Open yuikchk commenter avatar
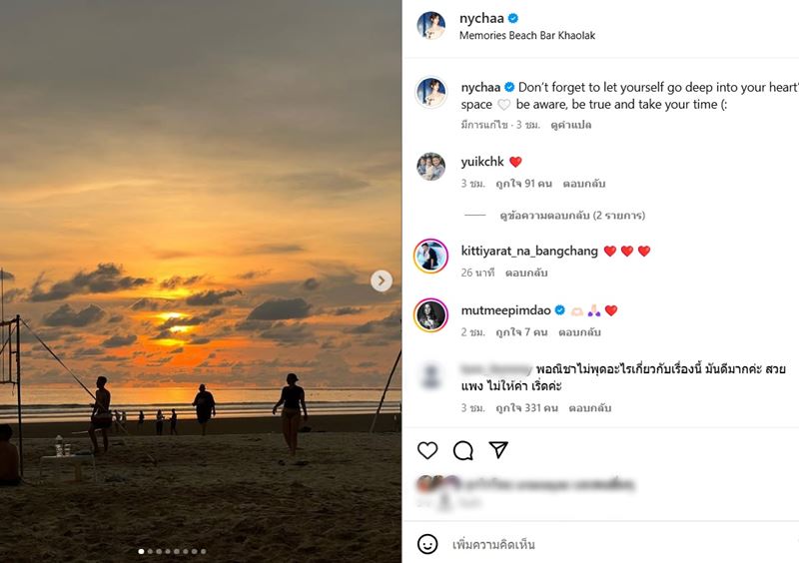 (430, 167)
